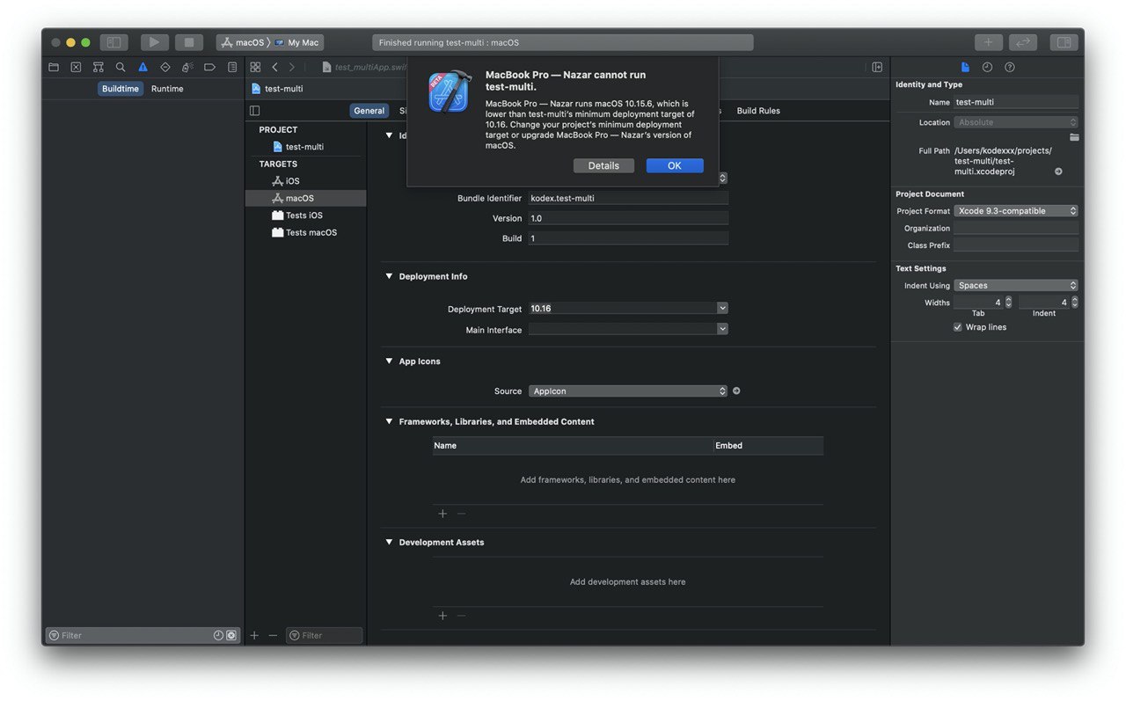Show the History inspector clock icon
Image resolution: width=1126 pixels, height=701 pixels.
(987, 67)
